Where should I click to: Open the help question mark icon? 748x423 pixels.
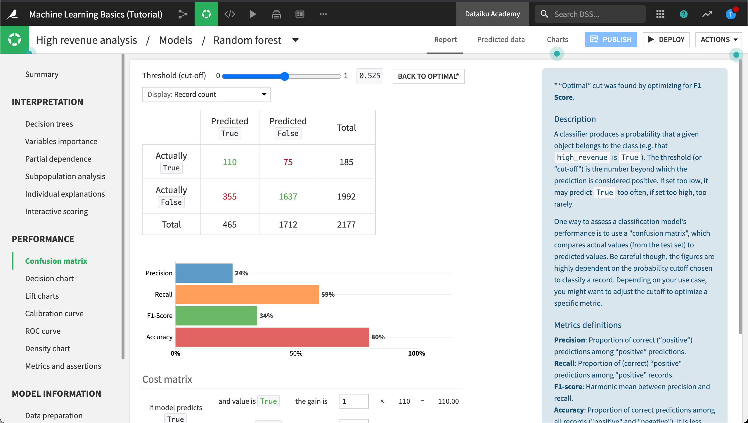click(684, 14)
